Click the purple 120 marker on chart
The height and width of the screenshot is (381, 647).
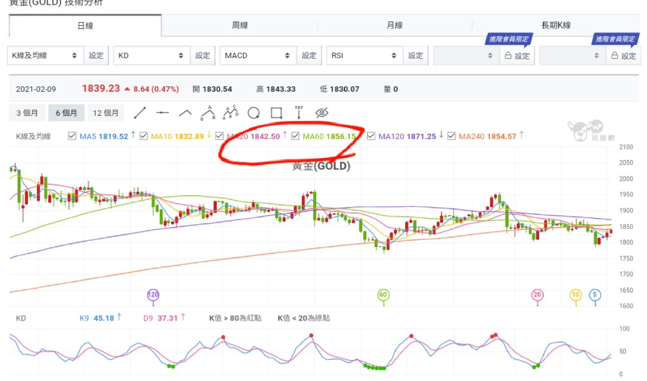coord(153,295)
